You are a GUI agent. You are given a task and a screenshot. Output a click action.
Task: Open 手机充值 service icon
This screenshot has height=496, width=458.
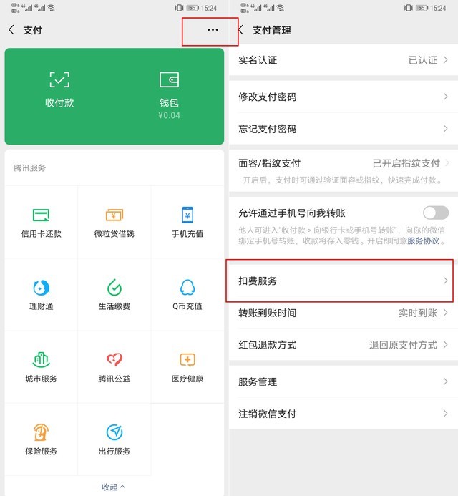pos(187,215)
